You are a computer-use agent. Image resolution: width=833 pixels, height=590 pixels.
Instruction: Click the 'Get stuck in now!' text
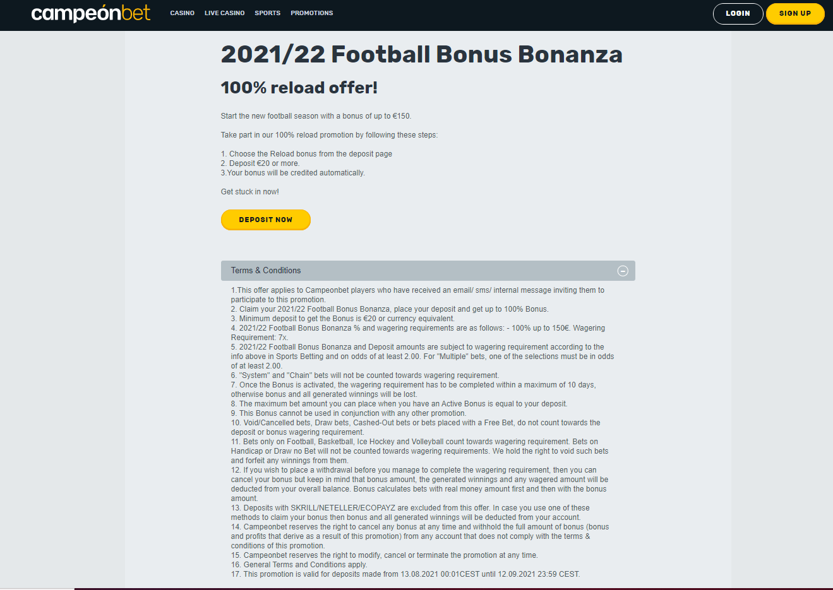[250, 192]
